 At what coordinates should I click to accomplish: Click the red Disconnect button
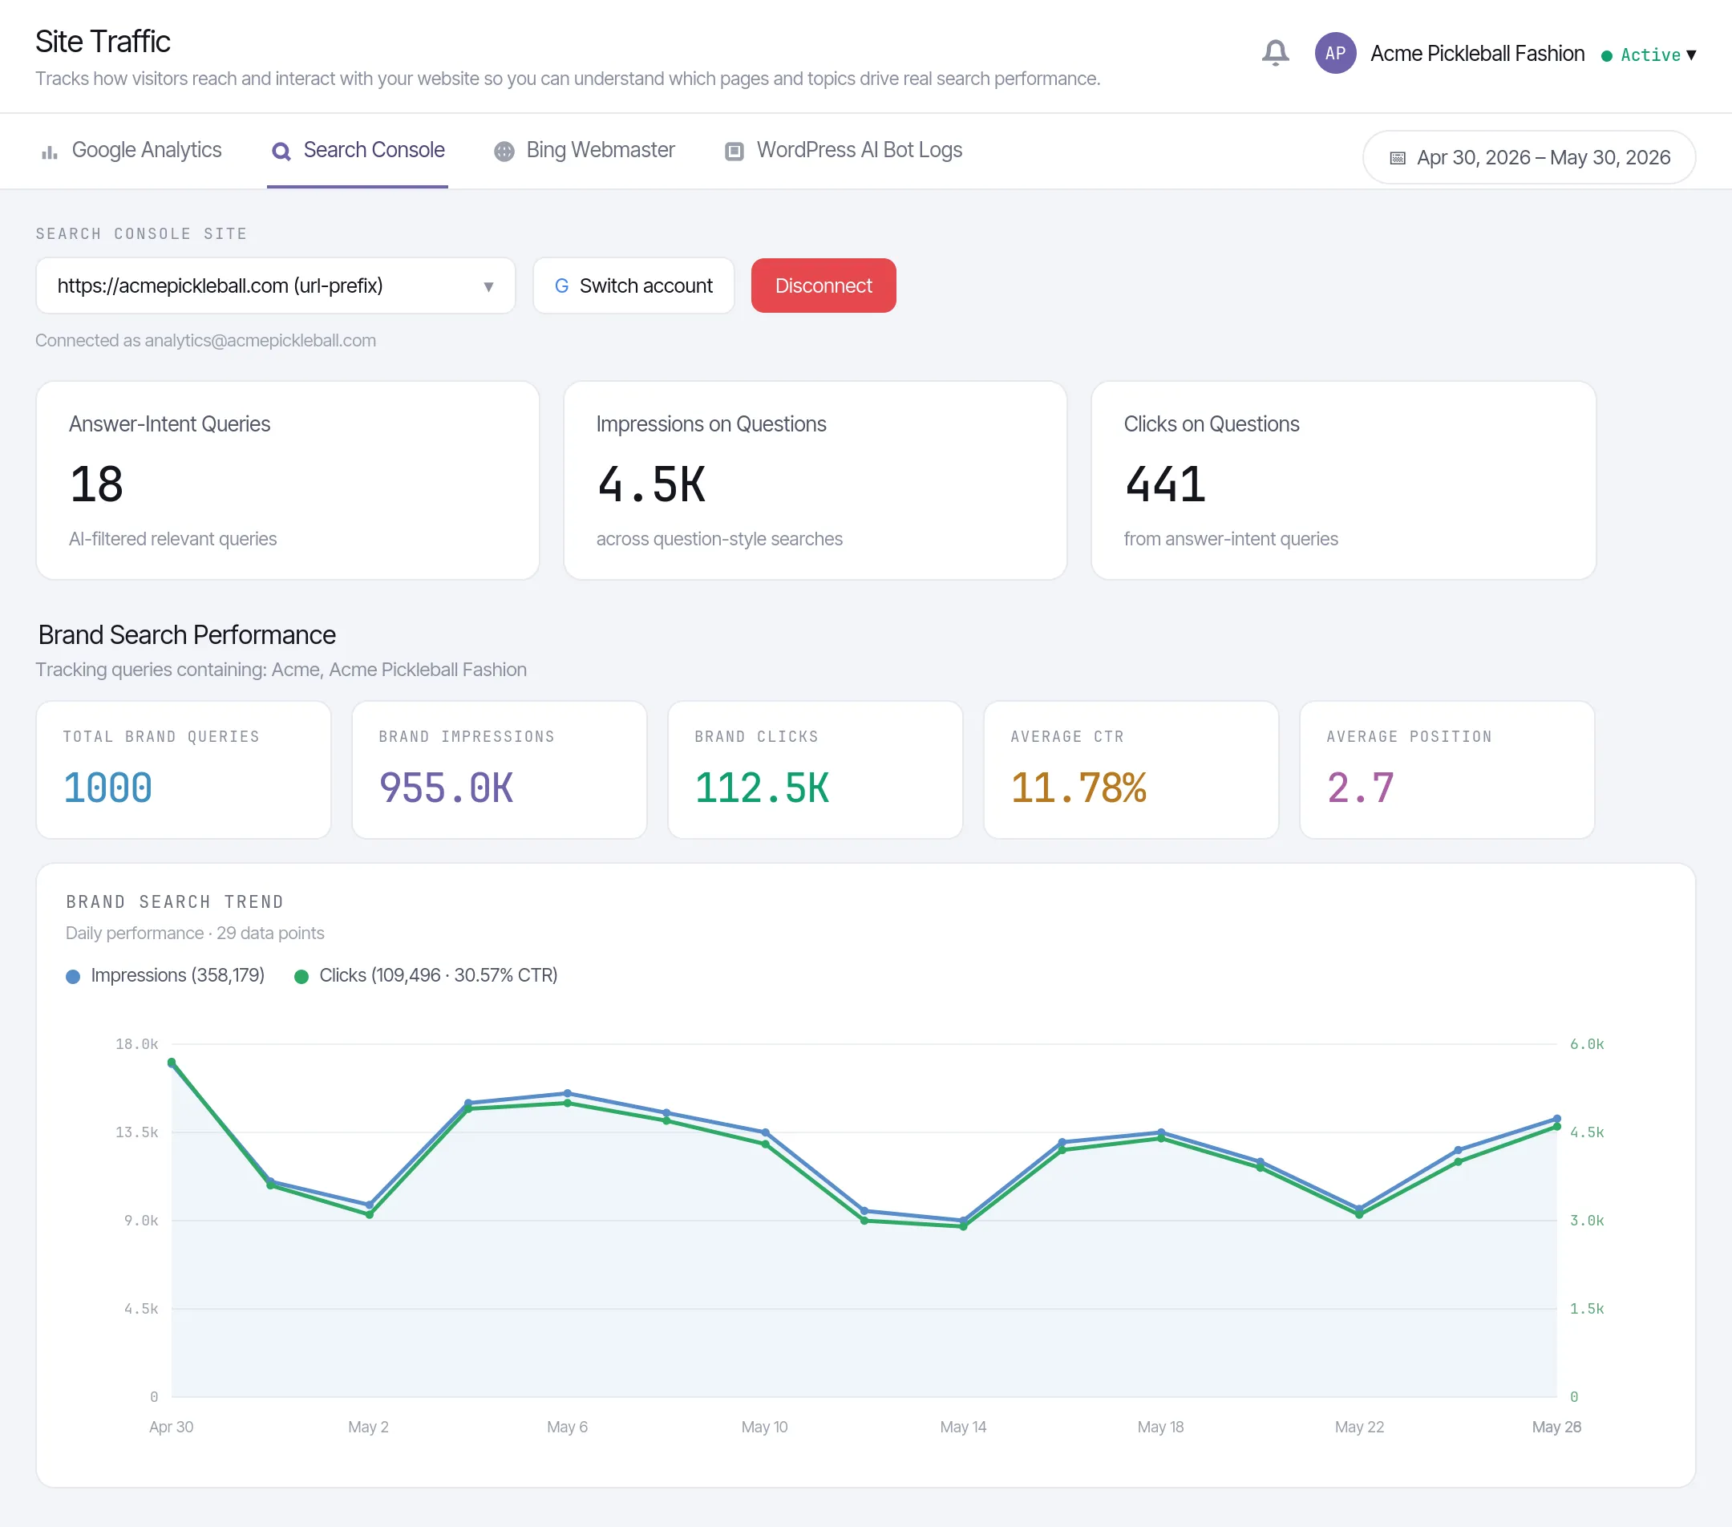click(823, 286)
